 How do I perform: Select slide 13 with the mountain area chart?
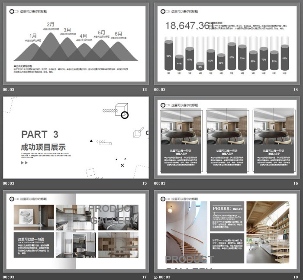[x=76, y=43]
